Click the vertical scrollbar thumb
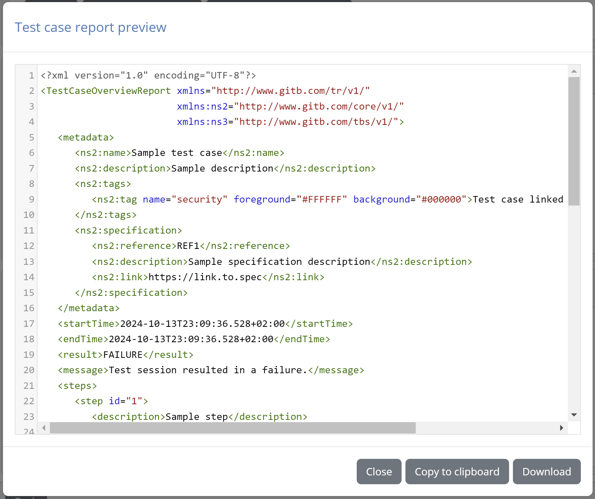The height and width of the screenshot is (499, 595). (574, 141)
